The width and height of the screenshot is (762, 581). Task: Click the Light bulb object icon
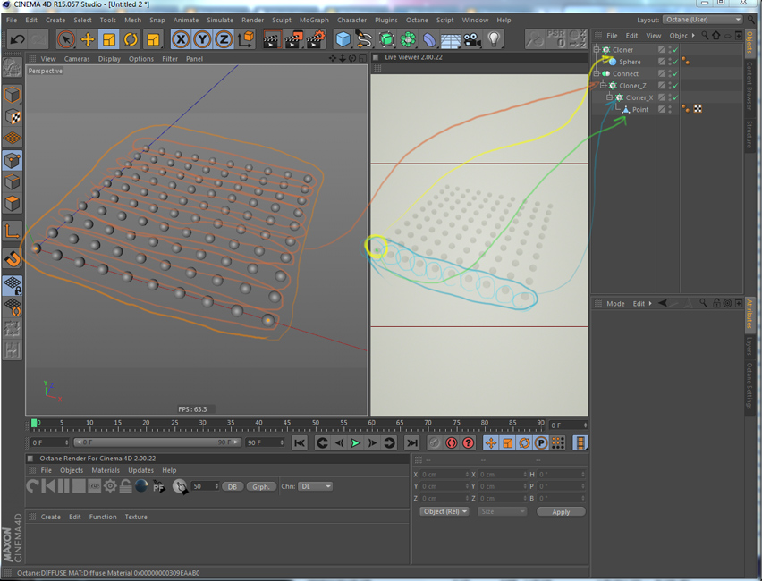click(494, 39)
